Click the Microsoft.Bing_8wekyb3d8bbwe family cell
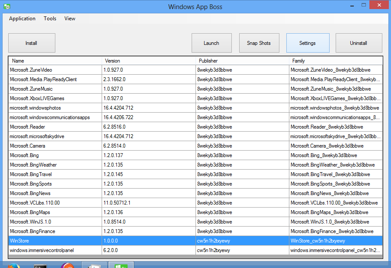391x268 pixels. pos(336,155)
